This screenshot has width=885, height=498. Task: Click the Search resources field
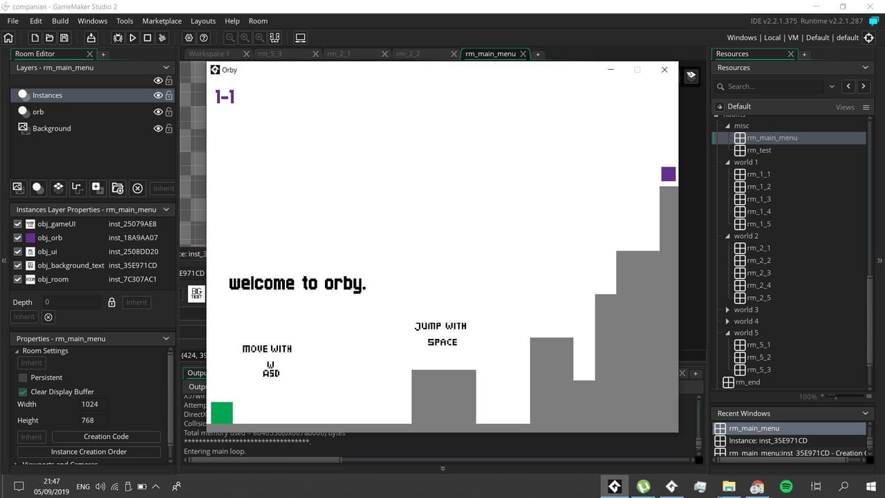pos(770,86)
